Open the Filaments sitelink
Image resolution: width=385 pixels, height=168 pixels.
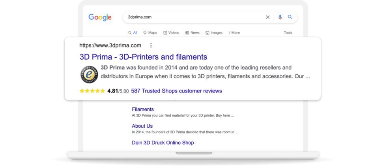click(x=143, y=109)
